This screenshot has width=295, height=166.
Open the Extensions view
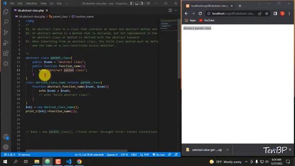point(6,53)
